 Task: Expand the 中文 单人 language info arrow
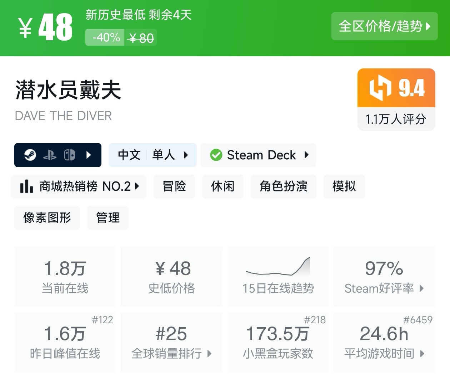[186, 155]
